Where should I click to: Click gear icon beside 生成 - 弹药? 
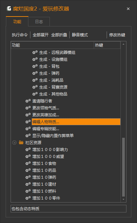35,73
